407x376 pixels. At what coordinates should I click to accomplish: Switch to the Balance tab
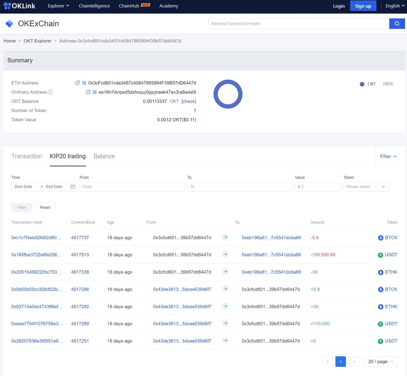(104, 156)
